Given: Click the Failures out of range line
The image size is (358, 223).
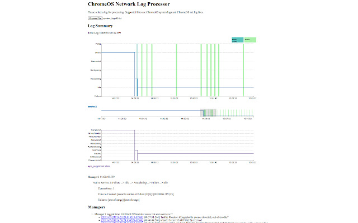Looking at the screenshot, I should tap(119, 200).
